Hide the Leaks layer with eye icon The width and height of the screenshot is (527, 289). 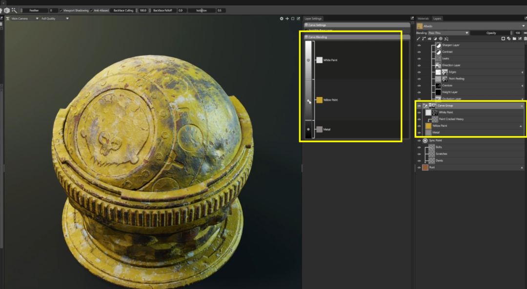(419, 59)
